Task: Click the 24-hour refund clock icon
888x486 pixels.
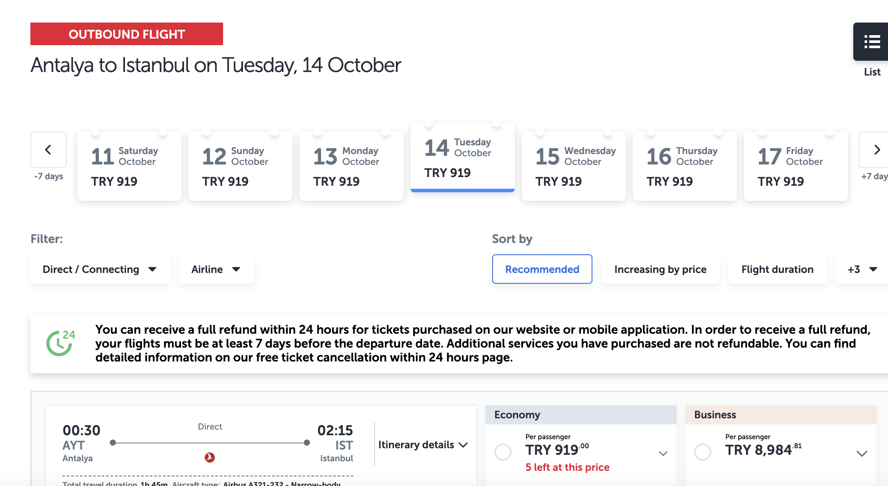Action: point(61,343)
